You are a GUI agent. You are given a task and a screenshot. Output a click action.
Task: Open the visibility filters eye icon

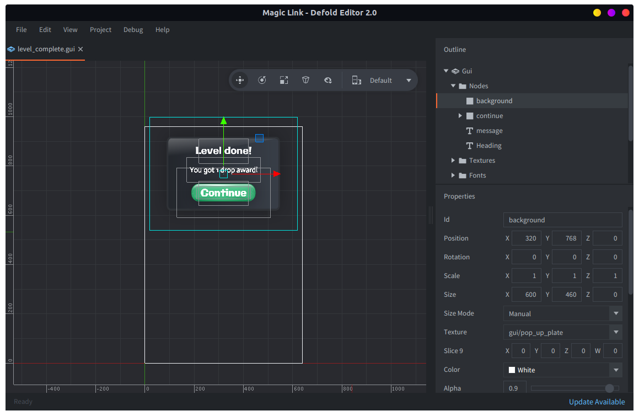(328, 81)
